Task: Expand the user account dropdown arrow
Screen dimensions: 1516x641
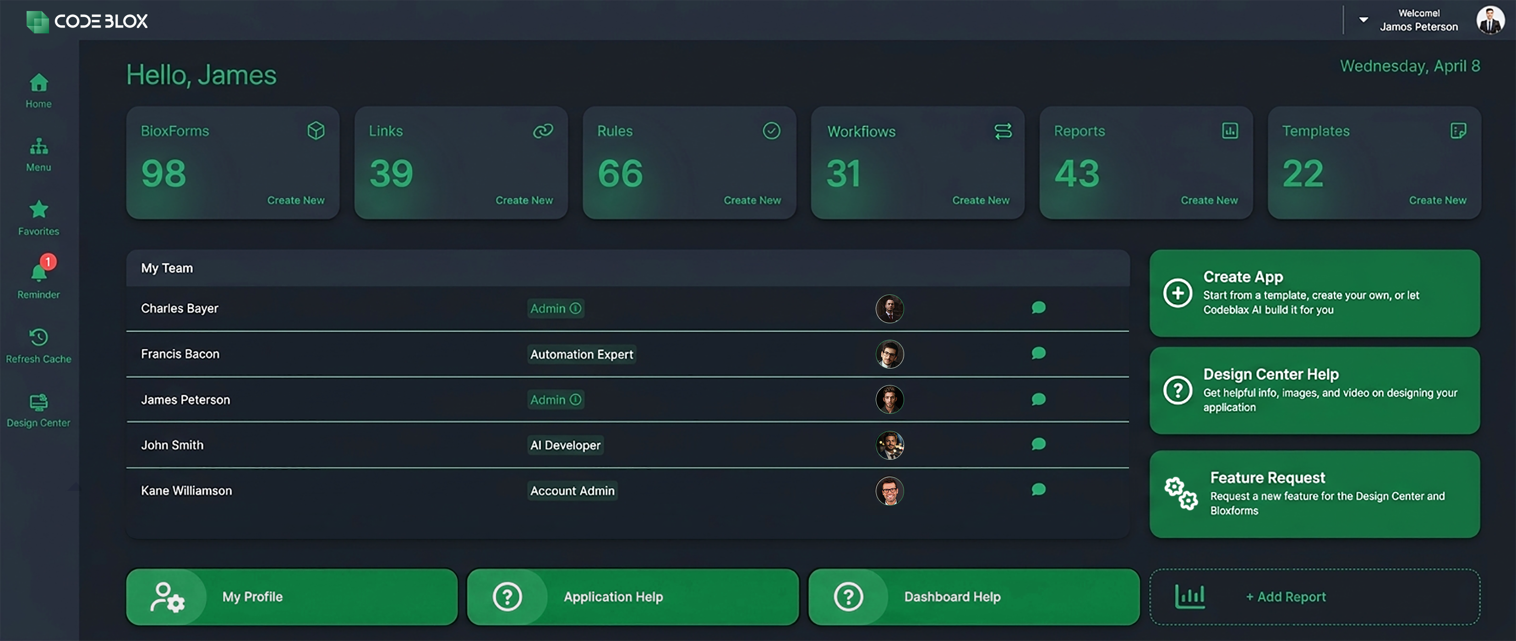Action: coord(1364,19)
